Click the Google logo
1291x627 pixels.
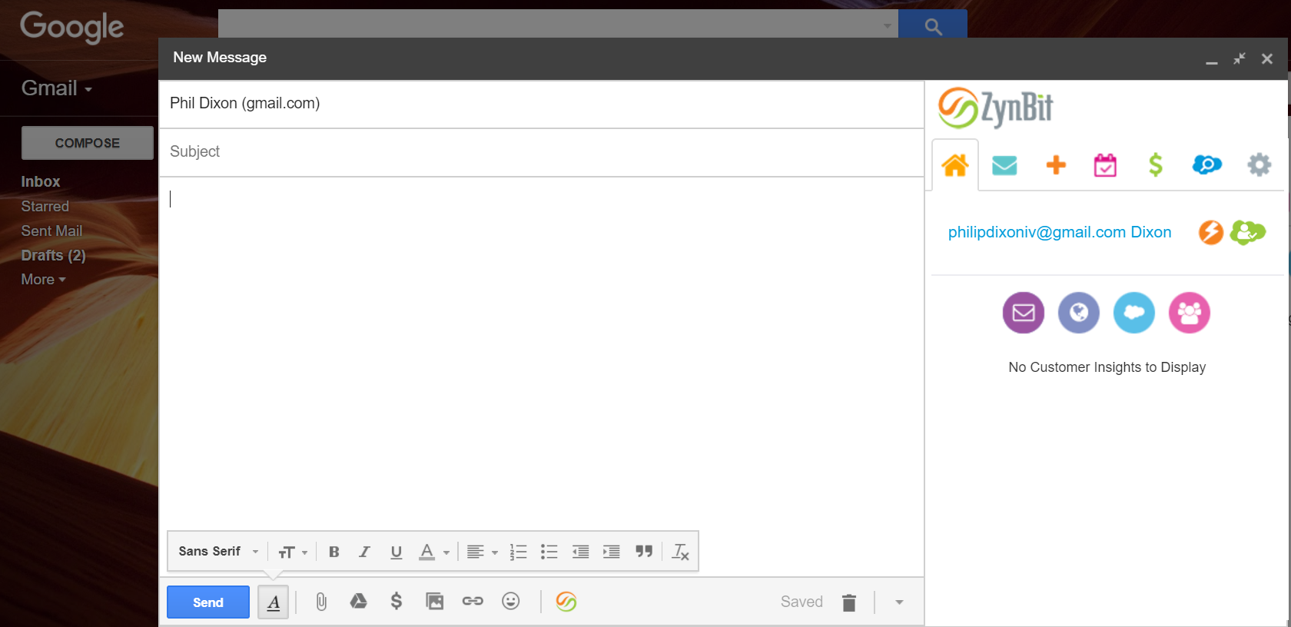click(x=71, y=27)
